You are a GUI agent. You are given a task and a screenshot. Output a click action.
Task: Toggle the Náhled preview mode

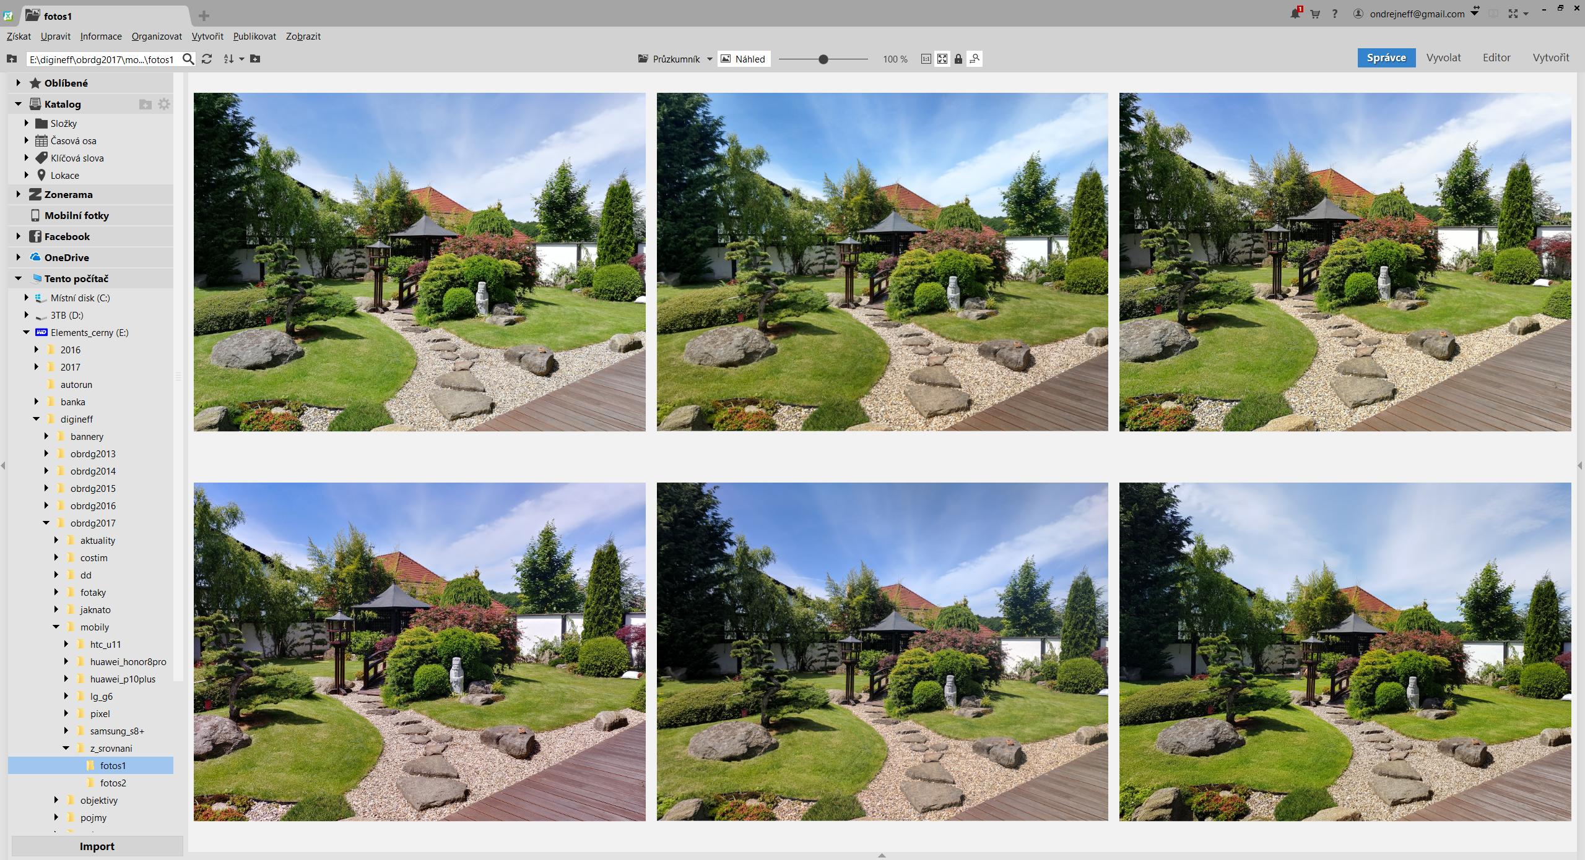coord(744,59)
